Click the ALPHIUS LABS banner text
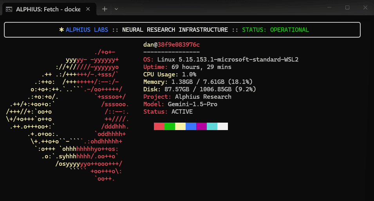 coord(87,30)
